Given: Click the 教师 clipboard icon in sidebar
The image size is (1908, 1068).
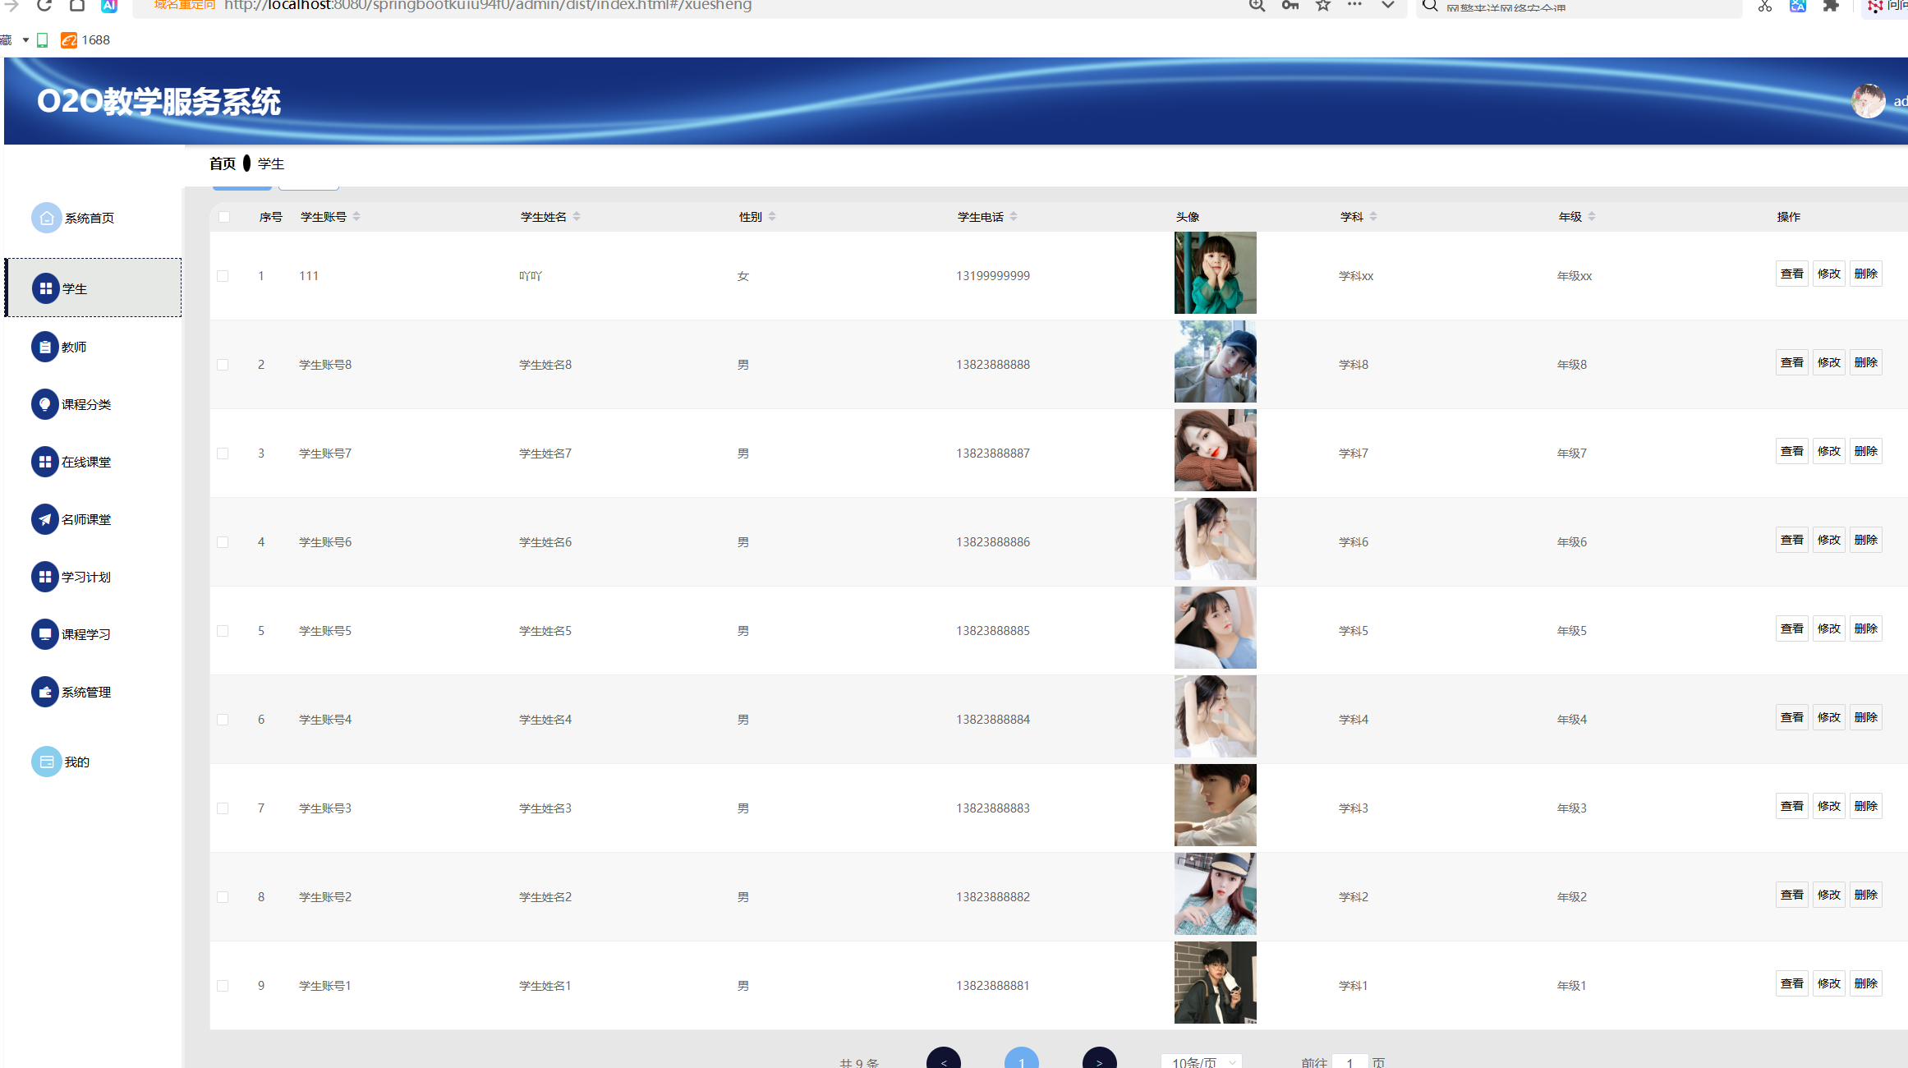Looking at the screenshot, I should click(x=45, y=347).
